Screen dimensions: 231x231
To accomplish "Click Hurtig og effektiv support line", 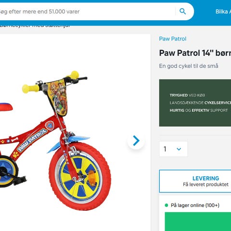I will pos(199,110).
